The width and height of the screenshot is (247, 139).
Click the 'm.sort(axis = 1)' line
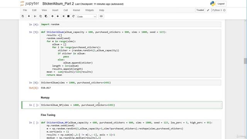pos(58,132)
